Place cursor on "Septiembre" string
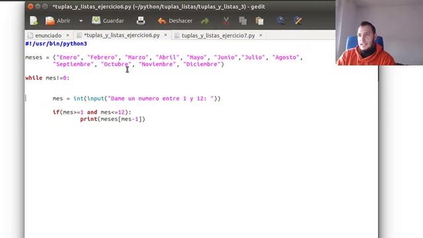 [x=73, y=64]
